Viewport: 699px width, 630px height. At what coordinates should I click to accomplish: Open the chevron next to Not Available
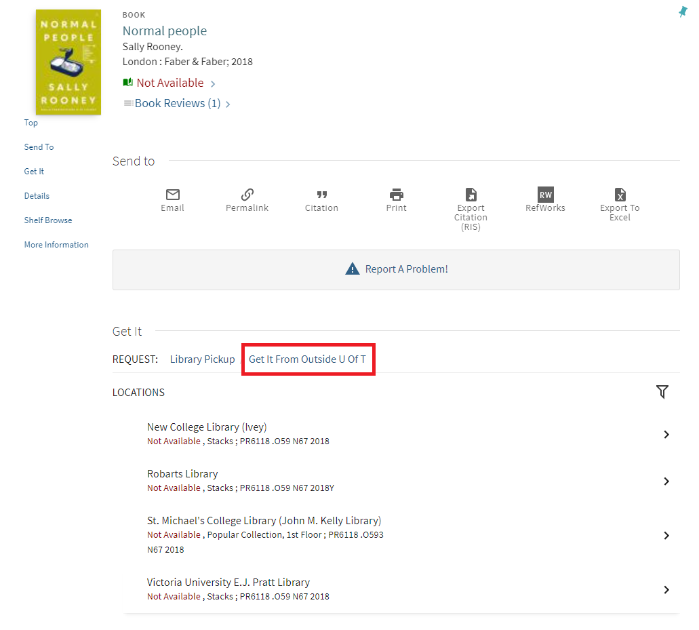[x=213, y=84]
